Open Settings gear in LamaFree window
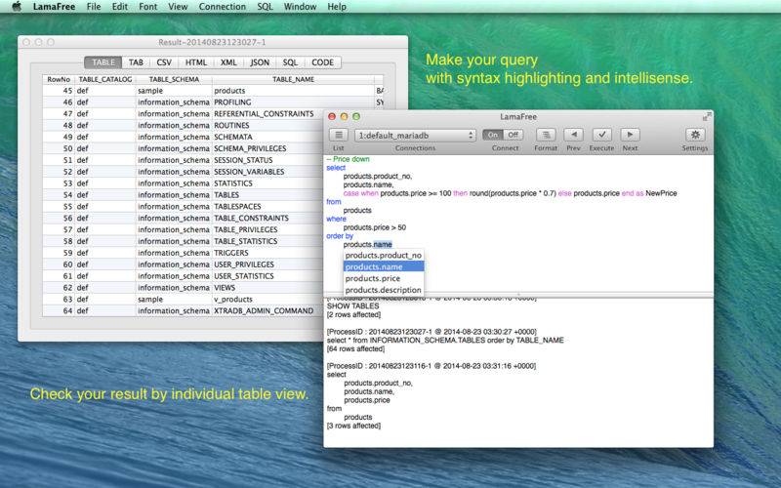781x488 pixels. pos(695,135)
